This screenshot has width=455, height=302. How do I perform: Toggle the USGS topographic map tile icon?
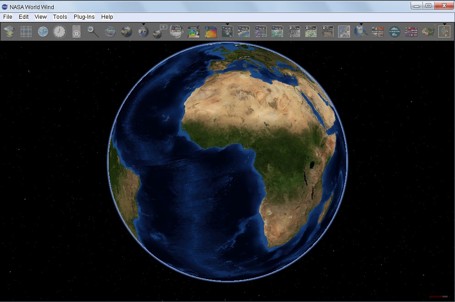point(311,32)
